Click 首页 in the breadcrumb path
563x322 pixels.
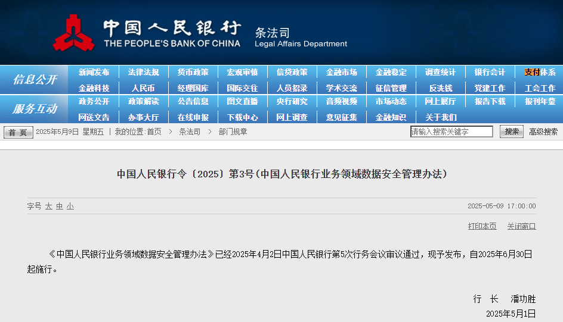click(154, 132)
